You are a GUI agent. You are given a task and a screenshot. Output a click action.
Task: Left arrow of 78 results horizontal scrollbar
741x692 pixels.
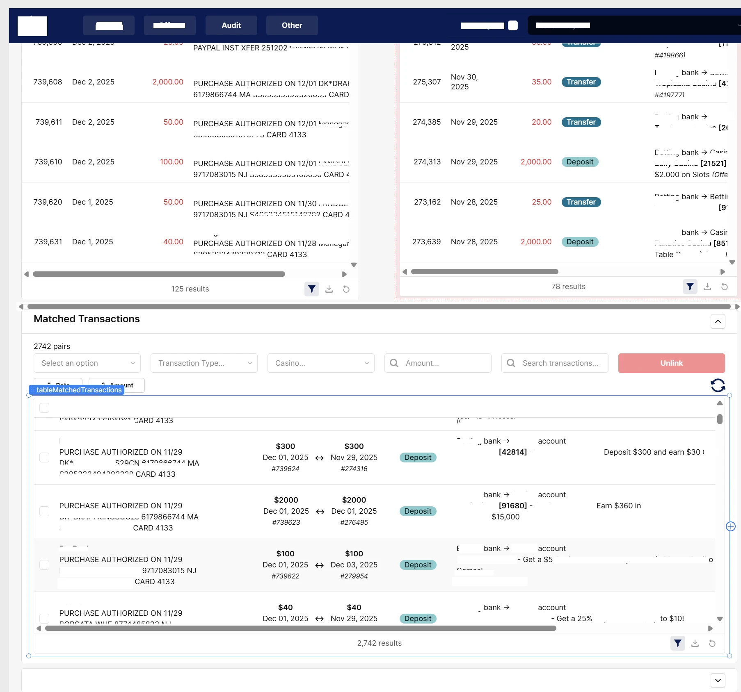click(405, 272)
